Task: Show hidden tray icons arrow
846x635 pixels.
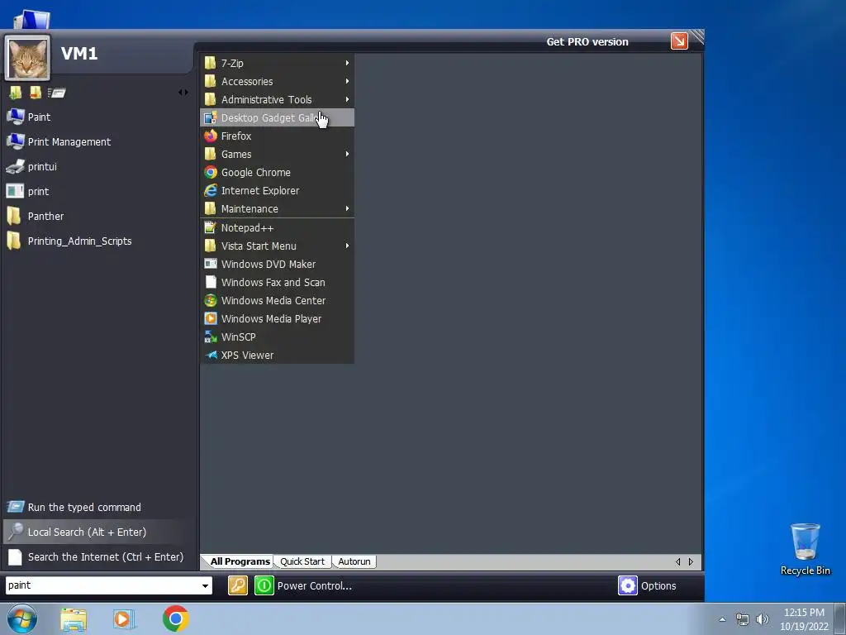Action: 722,619
